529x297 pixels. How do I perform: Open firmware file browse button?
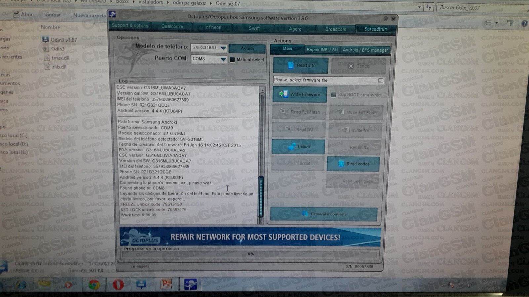click(381, 81)
